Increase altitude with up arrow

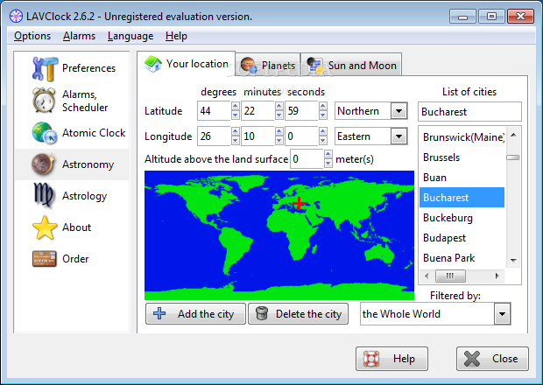(x=328, y=154)
